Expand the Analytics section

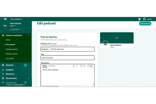pyautogui.click(x=29, y=70)
